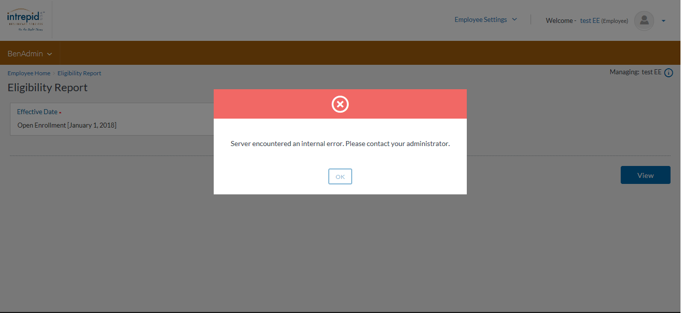Click the info icon beside Managing test EE

coord(669,73)
